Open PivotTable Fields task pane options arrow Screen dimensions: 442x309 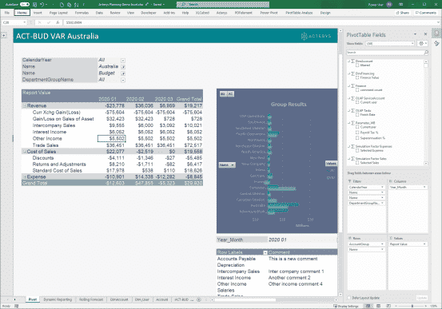415,34
